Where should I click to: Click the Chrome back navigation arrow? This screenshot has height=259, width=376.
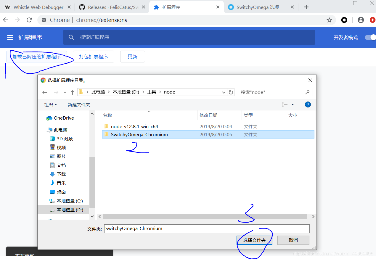click(x=5, y=20)
